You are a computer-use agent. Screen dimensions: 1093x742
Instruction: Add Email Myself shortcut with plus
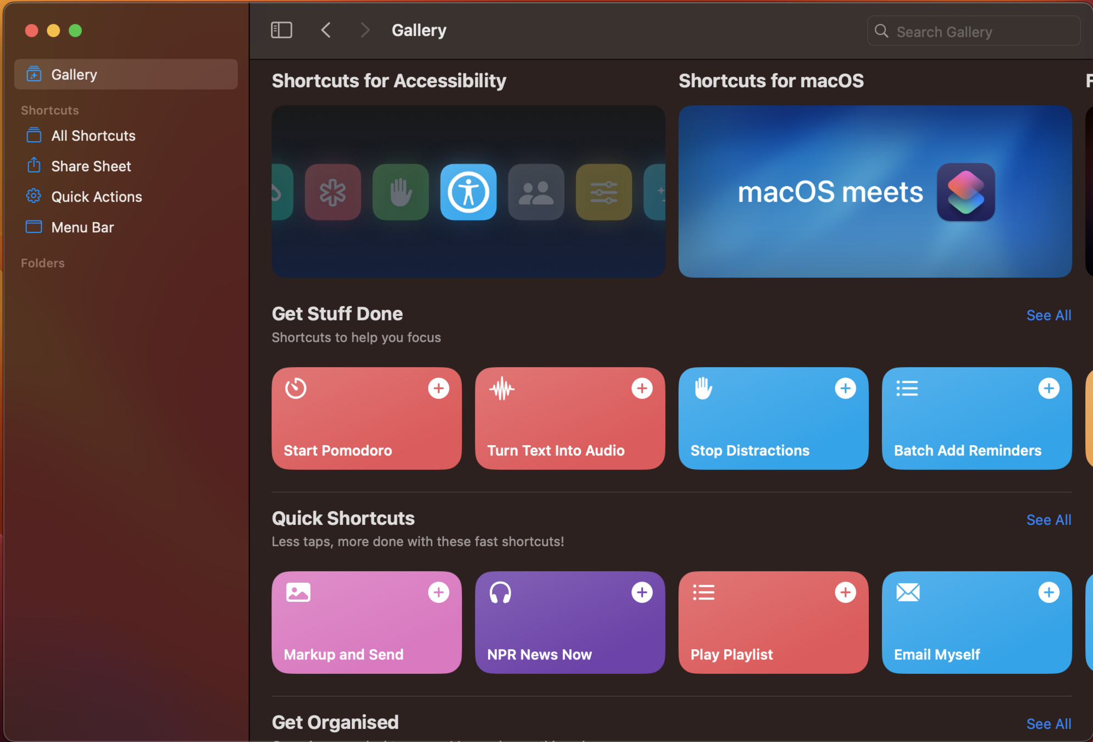[1048, 593]
